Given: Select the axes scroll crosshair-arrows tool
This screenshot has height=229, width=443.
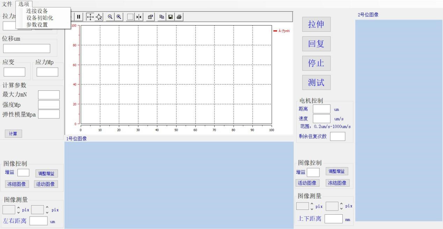Looking at the screenshot, I should tap(90, 16).
